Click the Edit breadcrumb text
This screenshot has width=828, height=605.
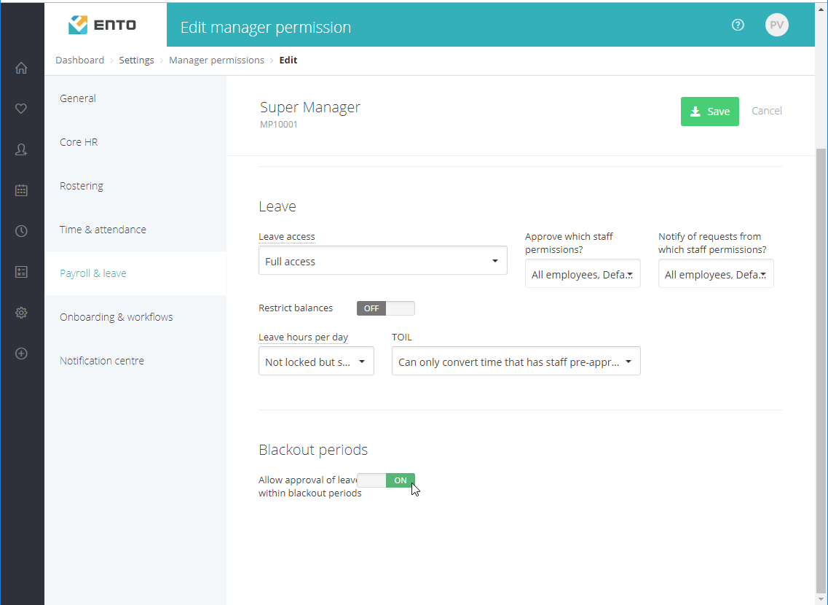click(x=288, y=60)
